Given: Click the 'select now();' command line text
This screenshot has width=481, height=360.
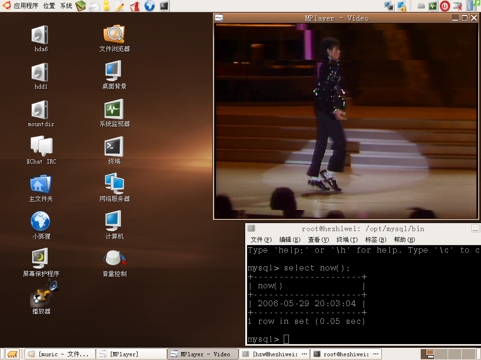Looking at the screenshot, I should coord(317,268).
